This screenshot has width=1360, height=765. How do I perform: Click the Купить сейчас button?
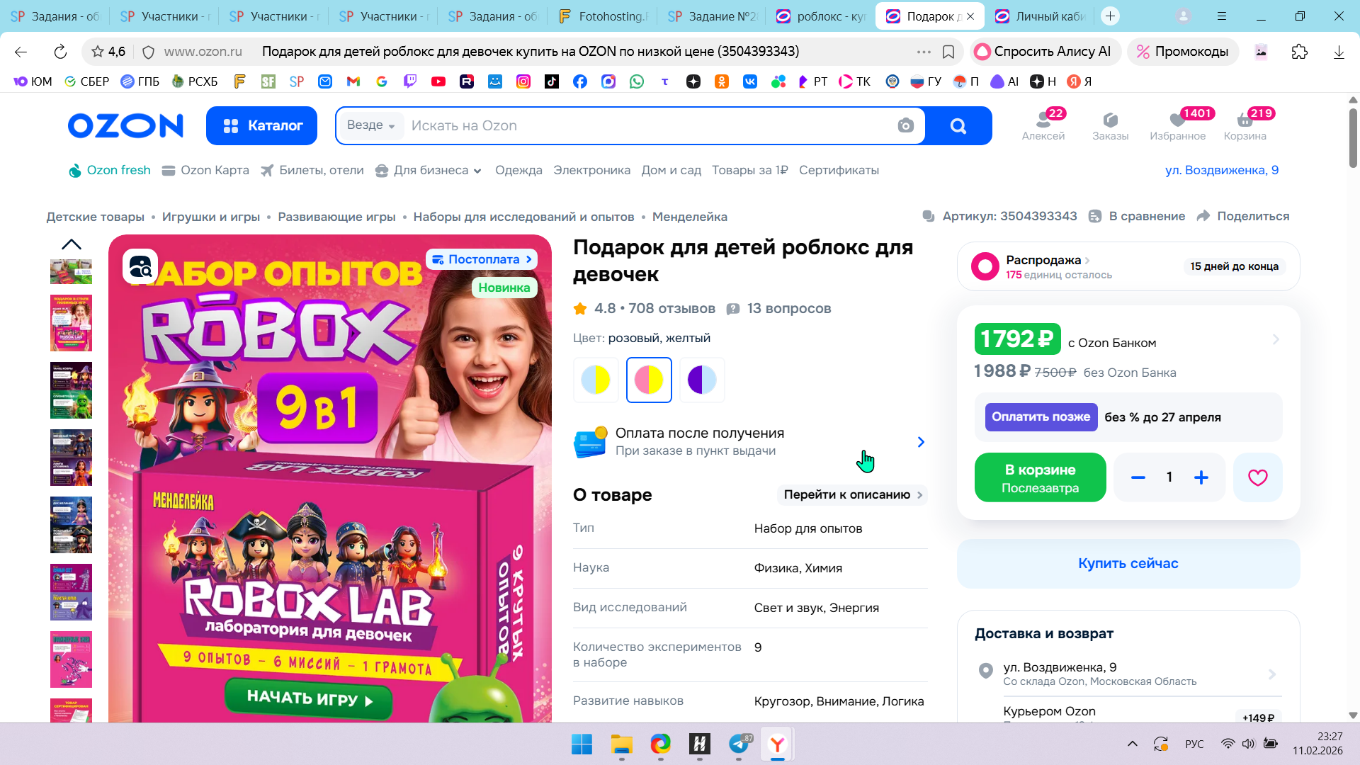pos(1128,564)
